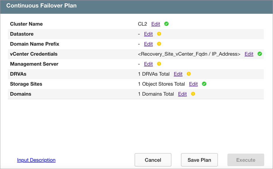
Task: Click green check icon beside Cluster Name
Action: 167,24
